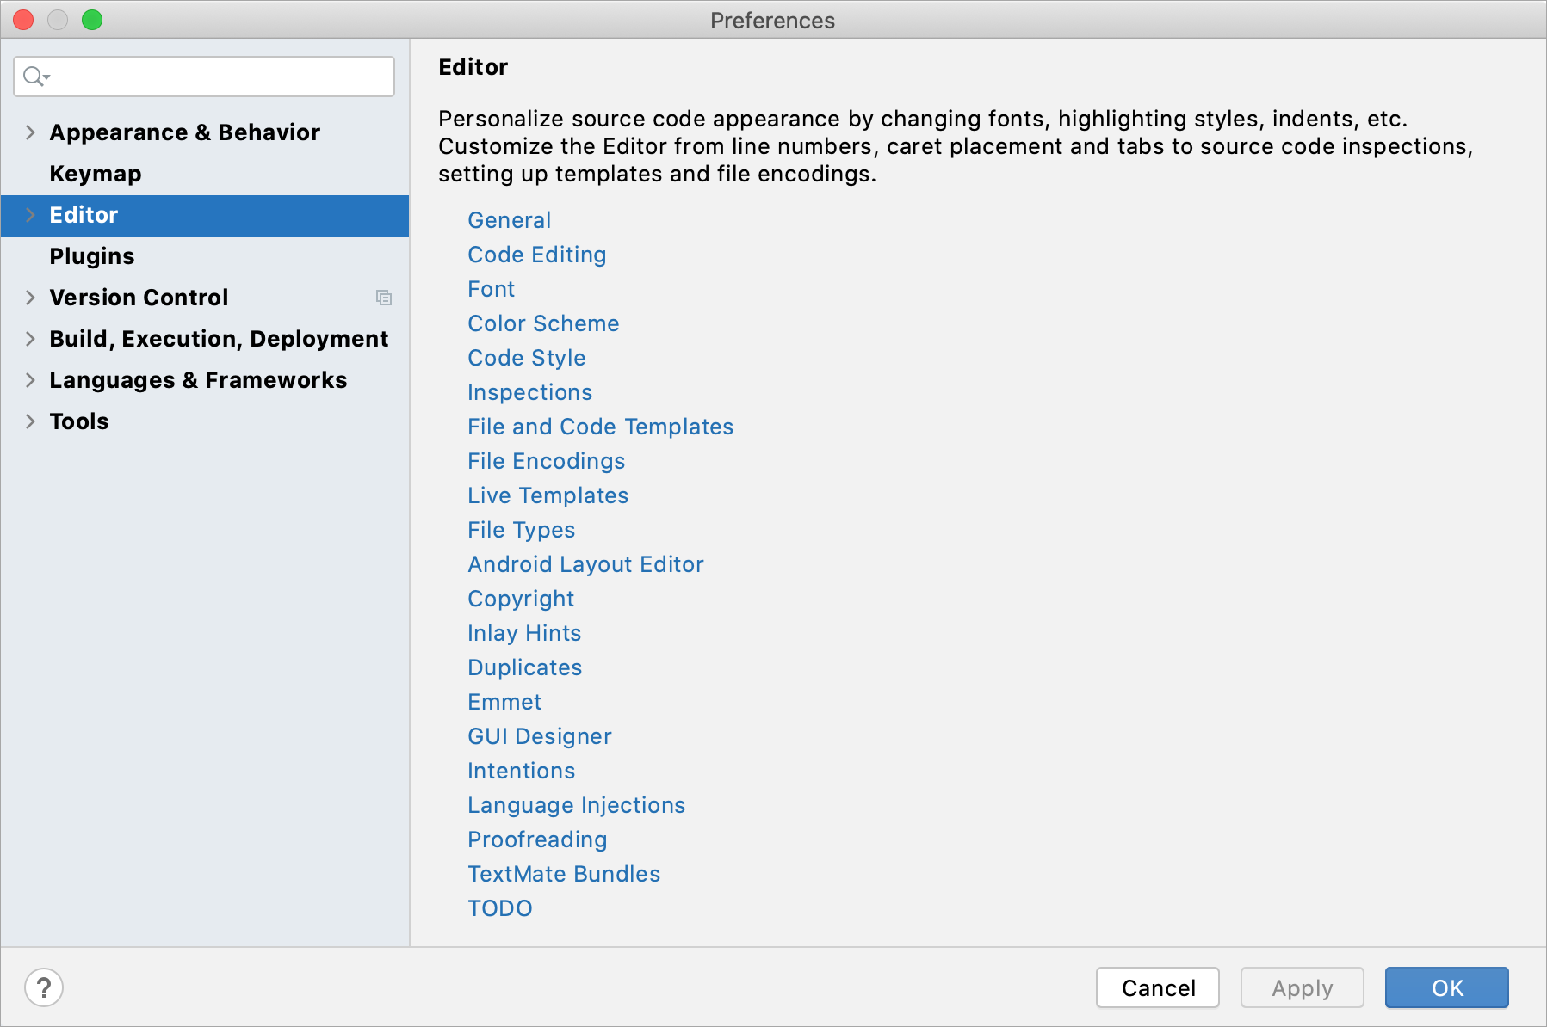Viewport: 1547px width, 1027px height.
Task: Open the File Types link
Action: pyautogui.click(x=522, y=530)
